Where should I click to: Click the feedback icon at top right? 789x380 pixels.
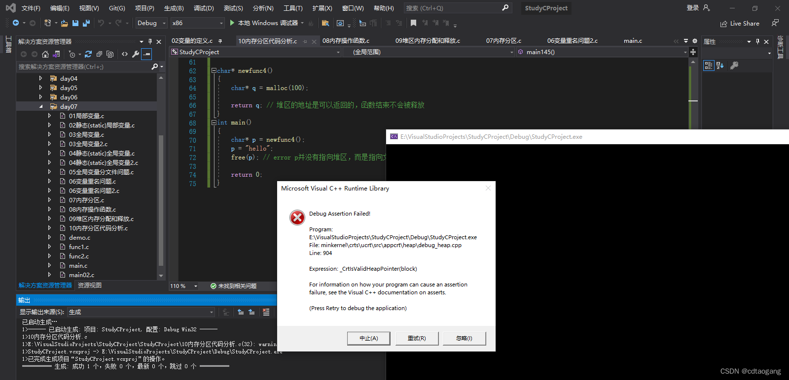[775, 23]
